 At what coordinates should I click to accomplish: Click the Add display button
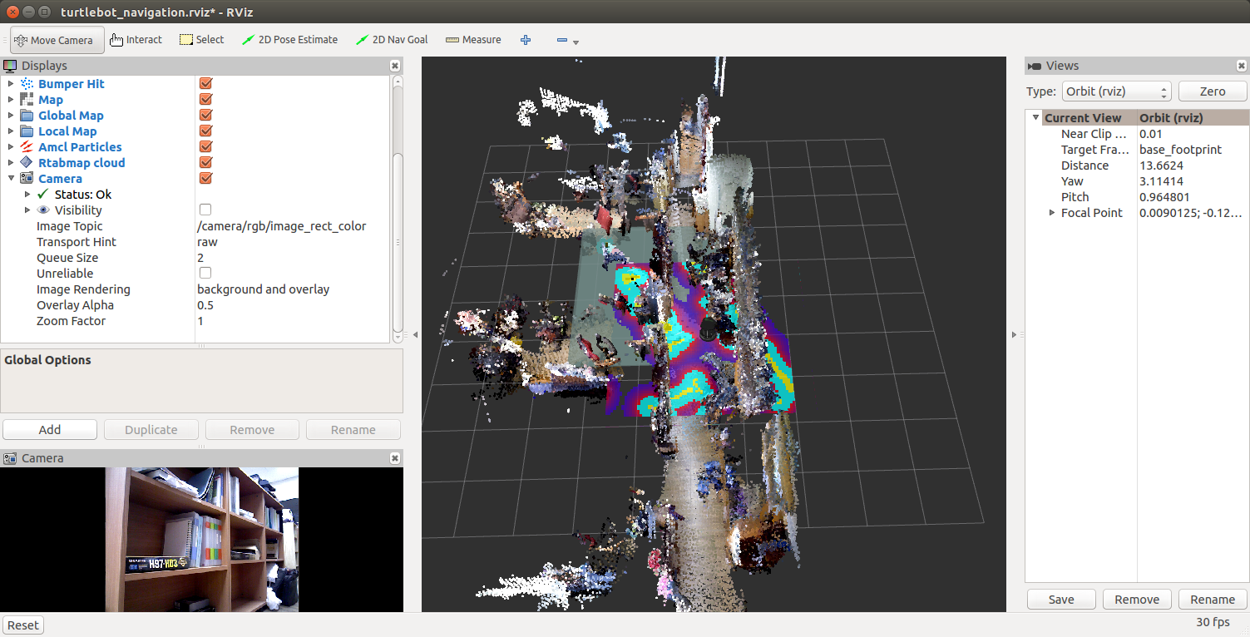(50, 430)
